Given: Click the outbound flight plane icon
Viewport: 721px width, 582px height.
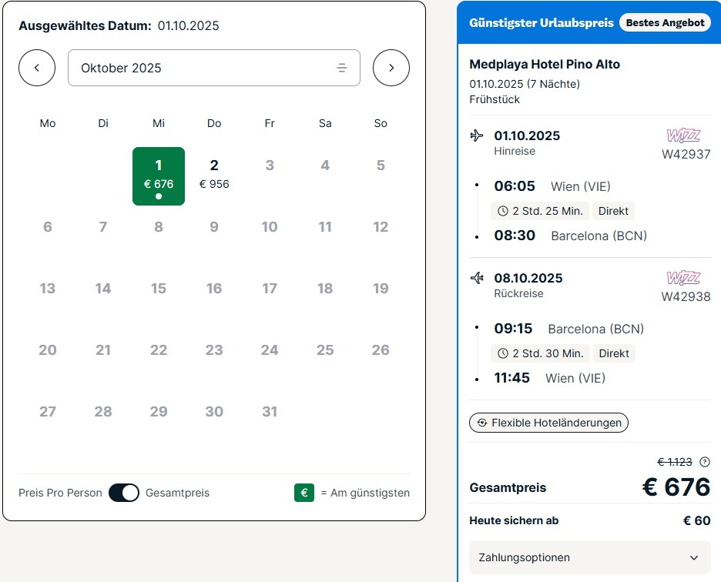Looking at the screenshot, I should point(477,135).
